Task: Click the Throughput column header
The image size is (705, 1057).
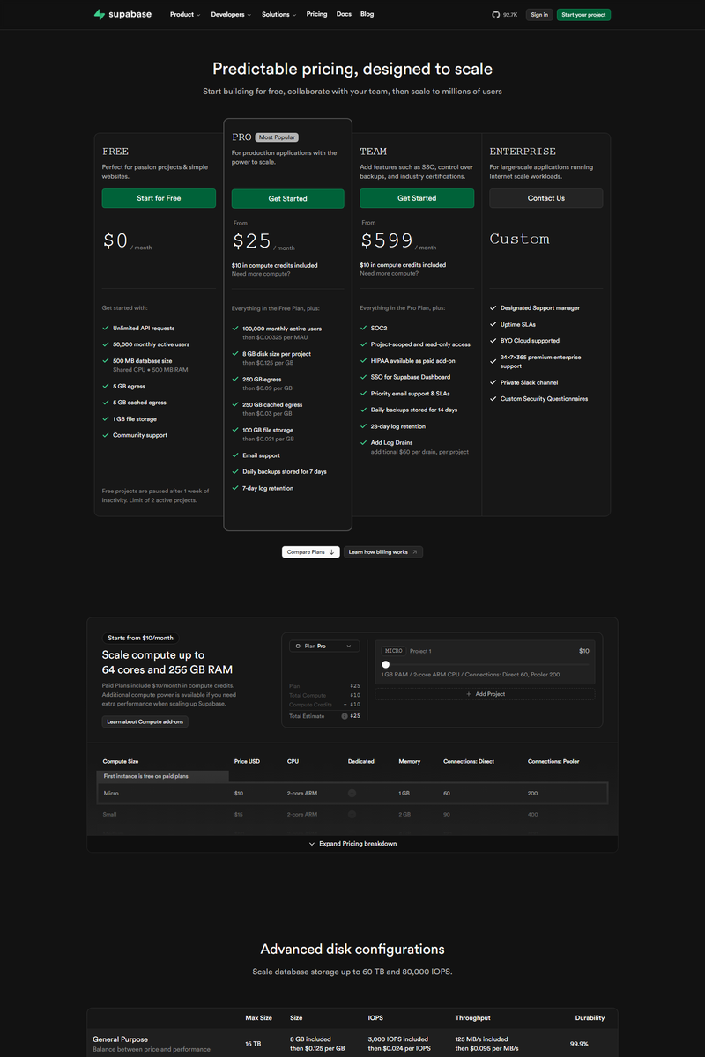Action: [x=471, y=1017]
